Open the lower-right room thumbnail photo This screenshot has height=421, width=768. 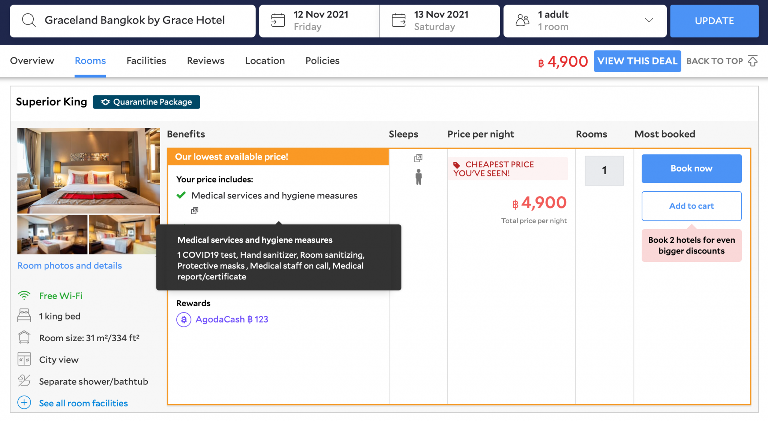[124, 234]
